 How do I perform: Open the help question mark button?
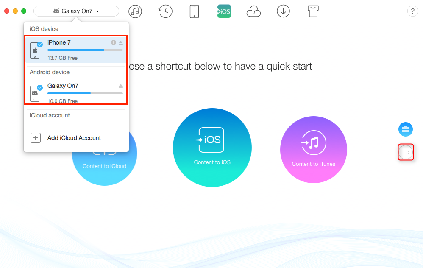(412, 11)
